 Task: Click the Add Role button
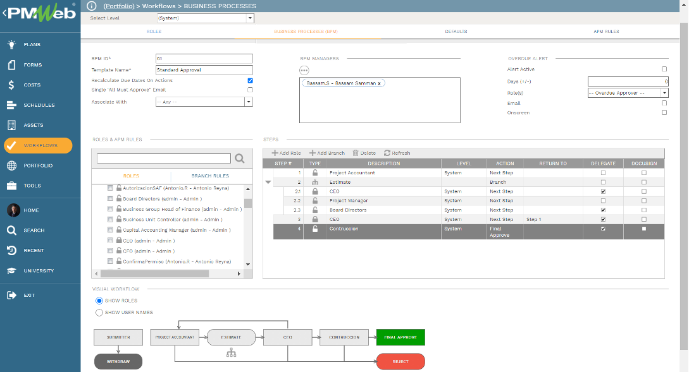coord(286,153)
